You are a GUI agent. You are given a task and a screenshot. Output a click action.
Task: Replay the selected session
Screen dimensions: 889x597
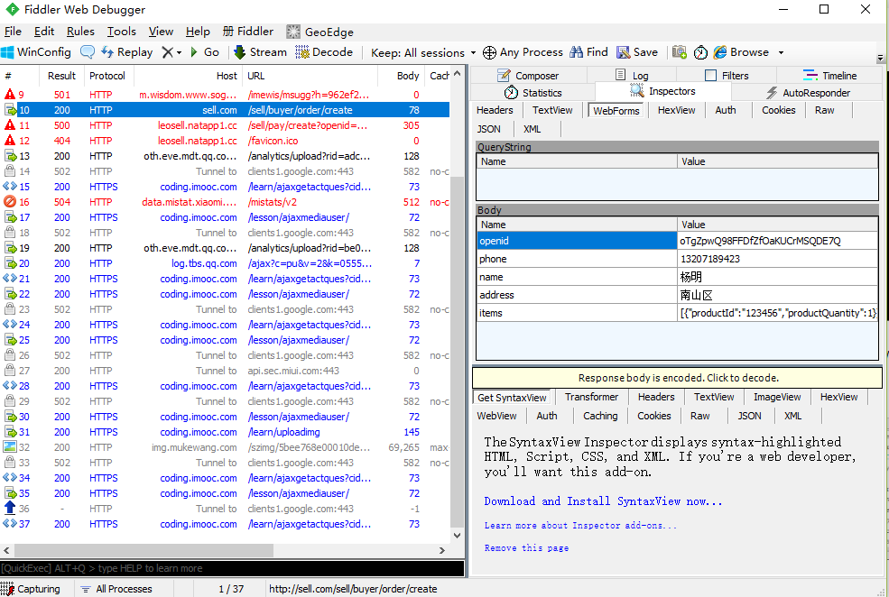click(126, 52)
